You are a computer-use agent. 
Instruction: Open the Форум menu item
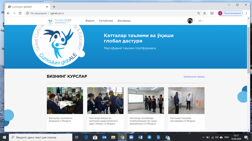pos(90,21)
